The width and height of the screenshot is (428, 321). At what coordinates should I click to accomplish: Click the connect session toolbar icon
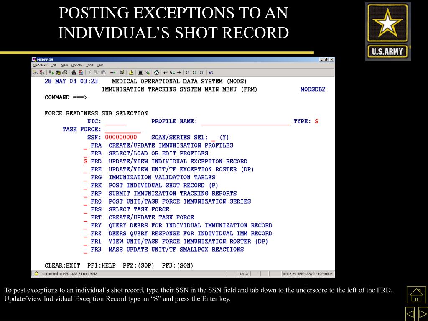click(x=35, y=72)
